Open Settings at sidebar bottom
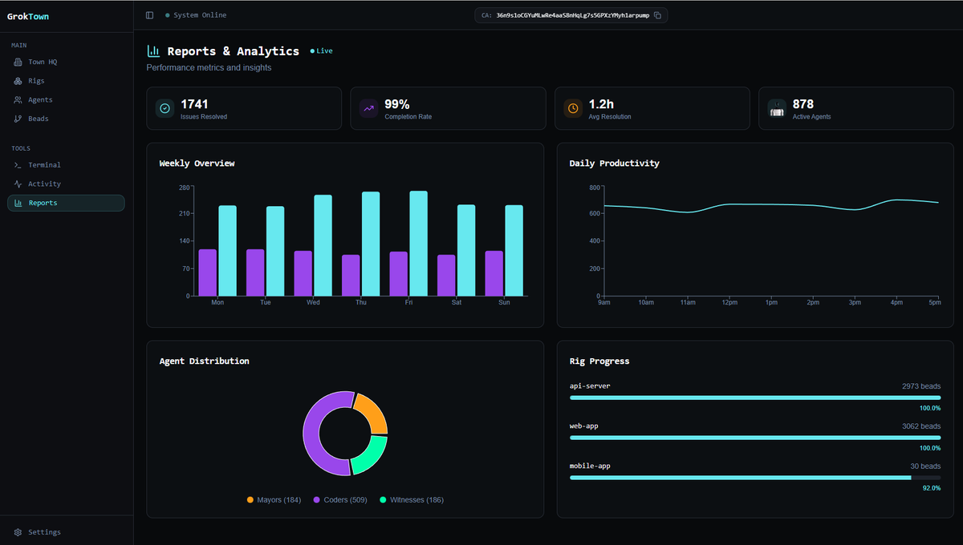The width and height of the screenshot is (963, 545). (x=66, y=532)
